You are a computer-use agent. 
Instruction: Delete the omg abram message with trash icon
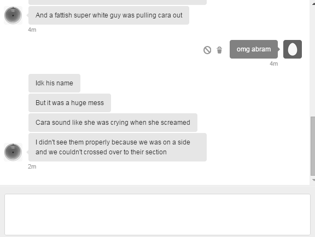[x=219, y=50]
